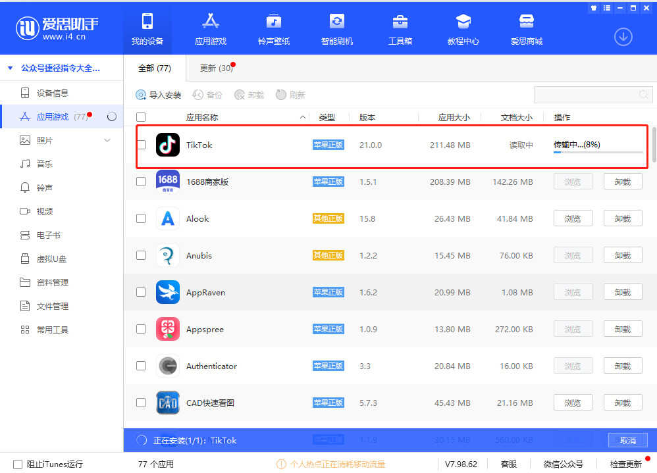Viewport: 657px width, 473px height.
Task: Open the 教程中心 tutorial center
Action: coord(463,28)
